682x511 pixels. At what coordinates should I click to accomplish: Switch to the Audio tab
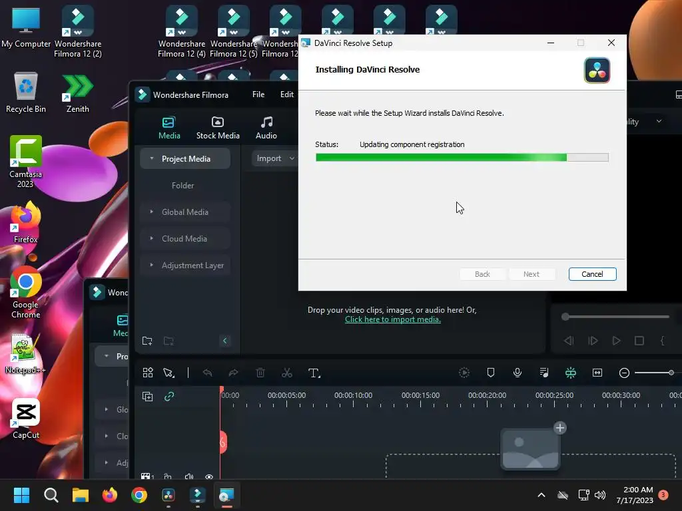pyautogui.click(x=266, y=128)
